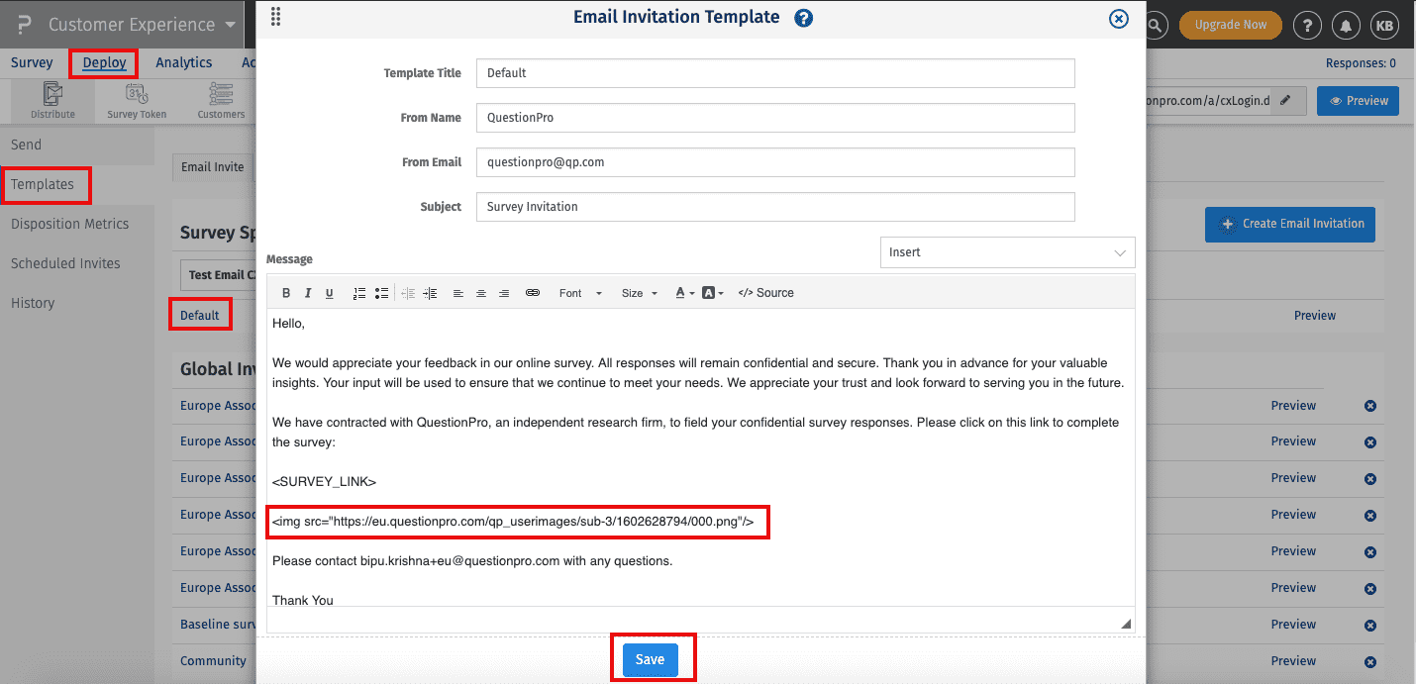Open the text color picker

pyautogui.click(x=684, y=293)
